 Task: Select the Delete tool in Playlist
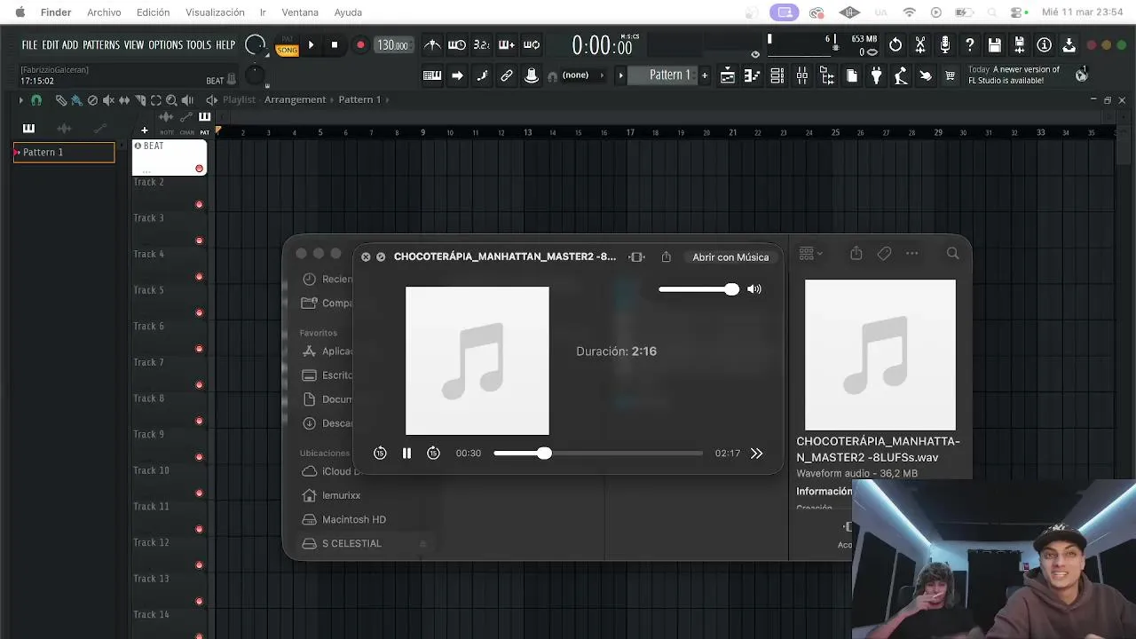tap(92, 100)
